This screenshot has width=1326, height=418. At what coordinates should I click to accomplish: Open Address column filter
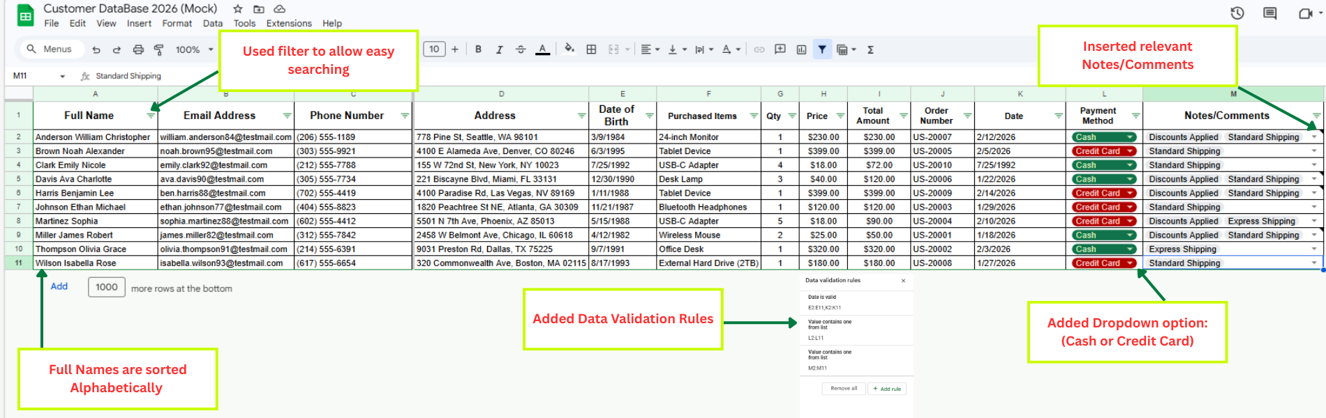click(581, 116)
